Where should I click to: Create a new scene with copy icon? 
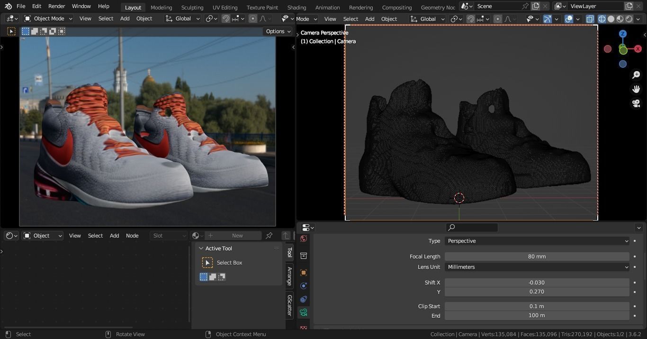tap(536, 6)
